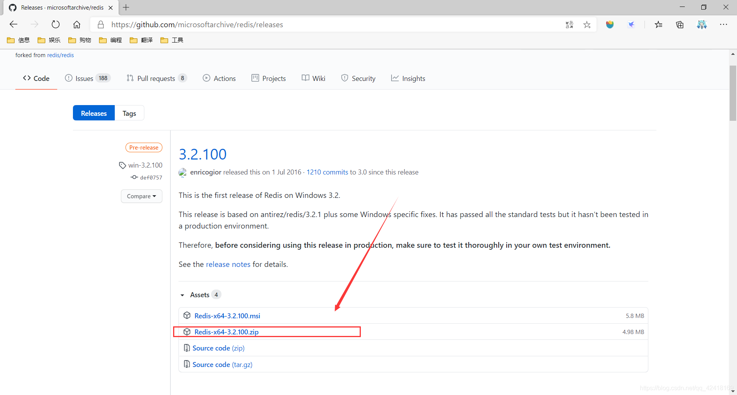
Task: Switch to the Security tab
Action: (358, 78)
